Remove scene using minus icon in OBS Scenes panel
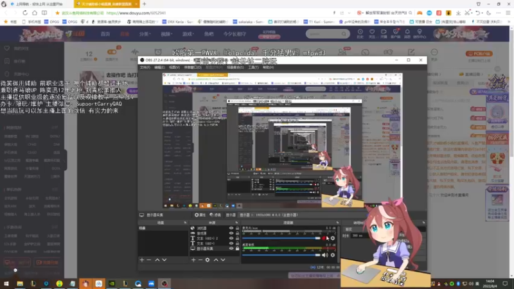514x289 pixels. click(x=149, y=260)
